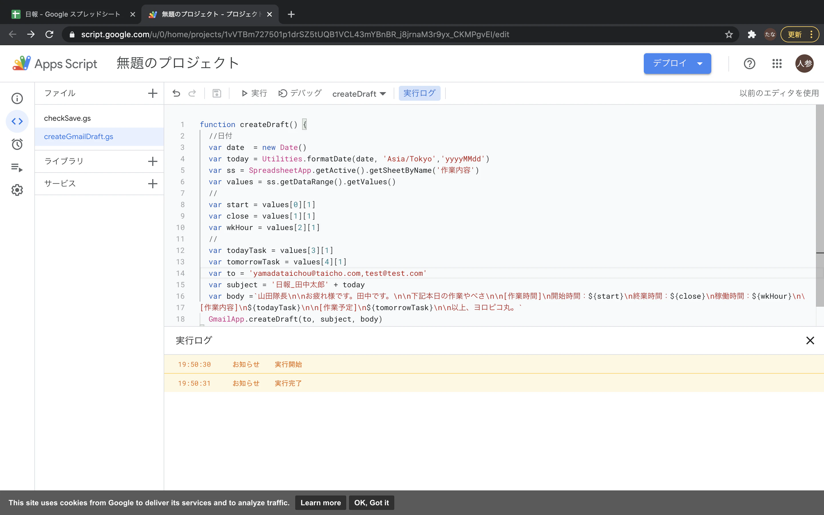This screenshot has width=824, height=515.
Task: Select checkSave.gs file in file list
Action: 68,118
